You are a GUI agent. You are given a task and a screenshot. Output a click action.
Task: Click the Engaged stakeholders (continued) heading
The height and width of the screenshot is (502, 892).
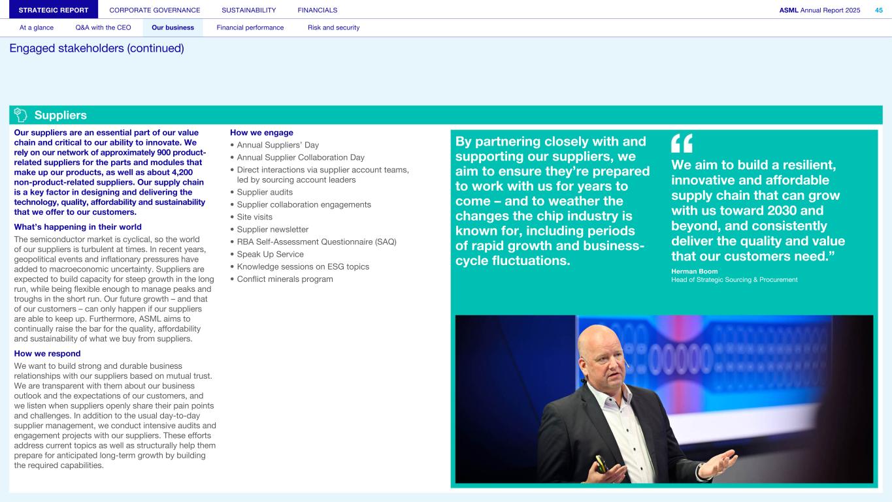coord(97,48)
